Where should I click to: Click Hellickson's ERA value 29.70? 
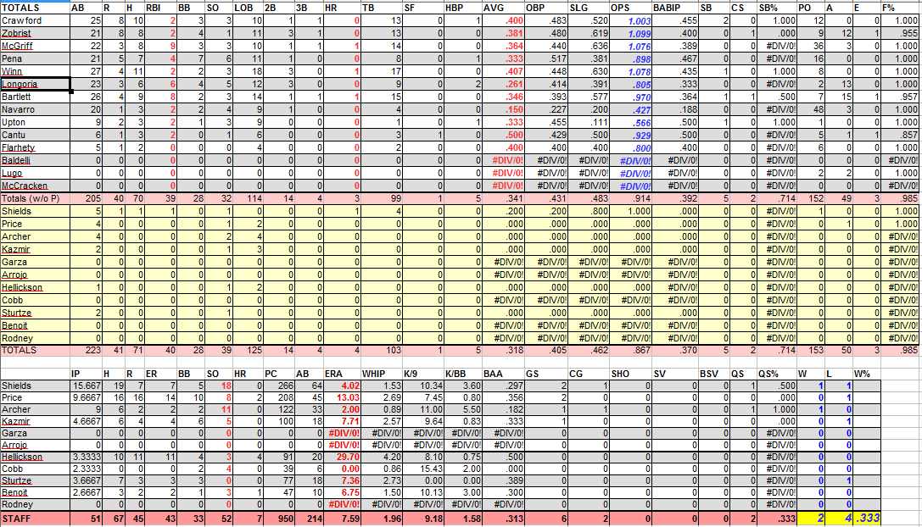coord(342,457)
